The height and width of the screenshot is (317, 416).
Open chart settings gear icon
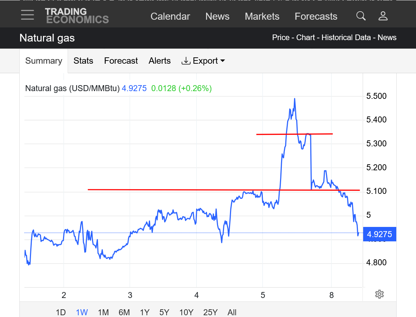pyautogui.click(x=379, y=294)
